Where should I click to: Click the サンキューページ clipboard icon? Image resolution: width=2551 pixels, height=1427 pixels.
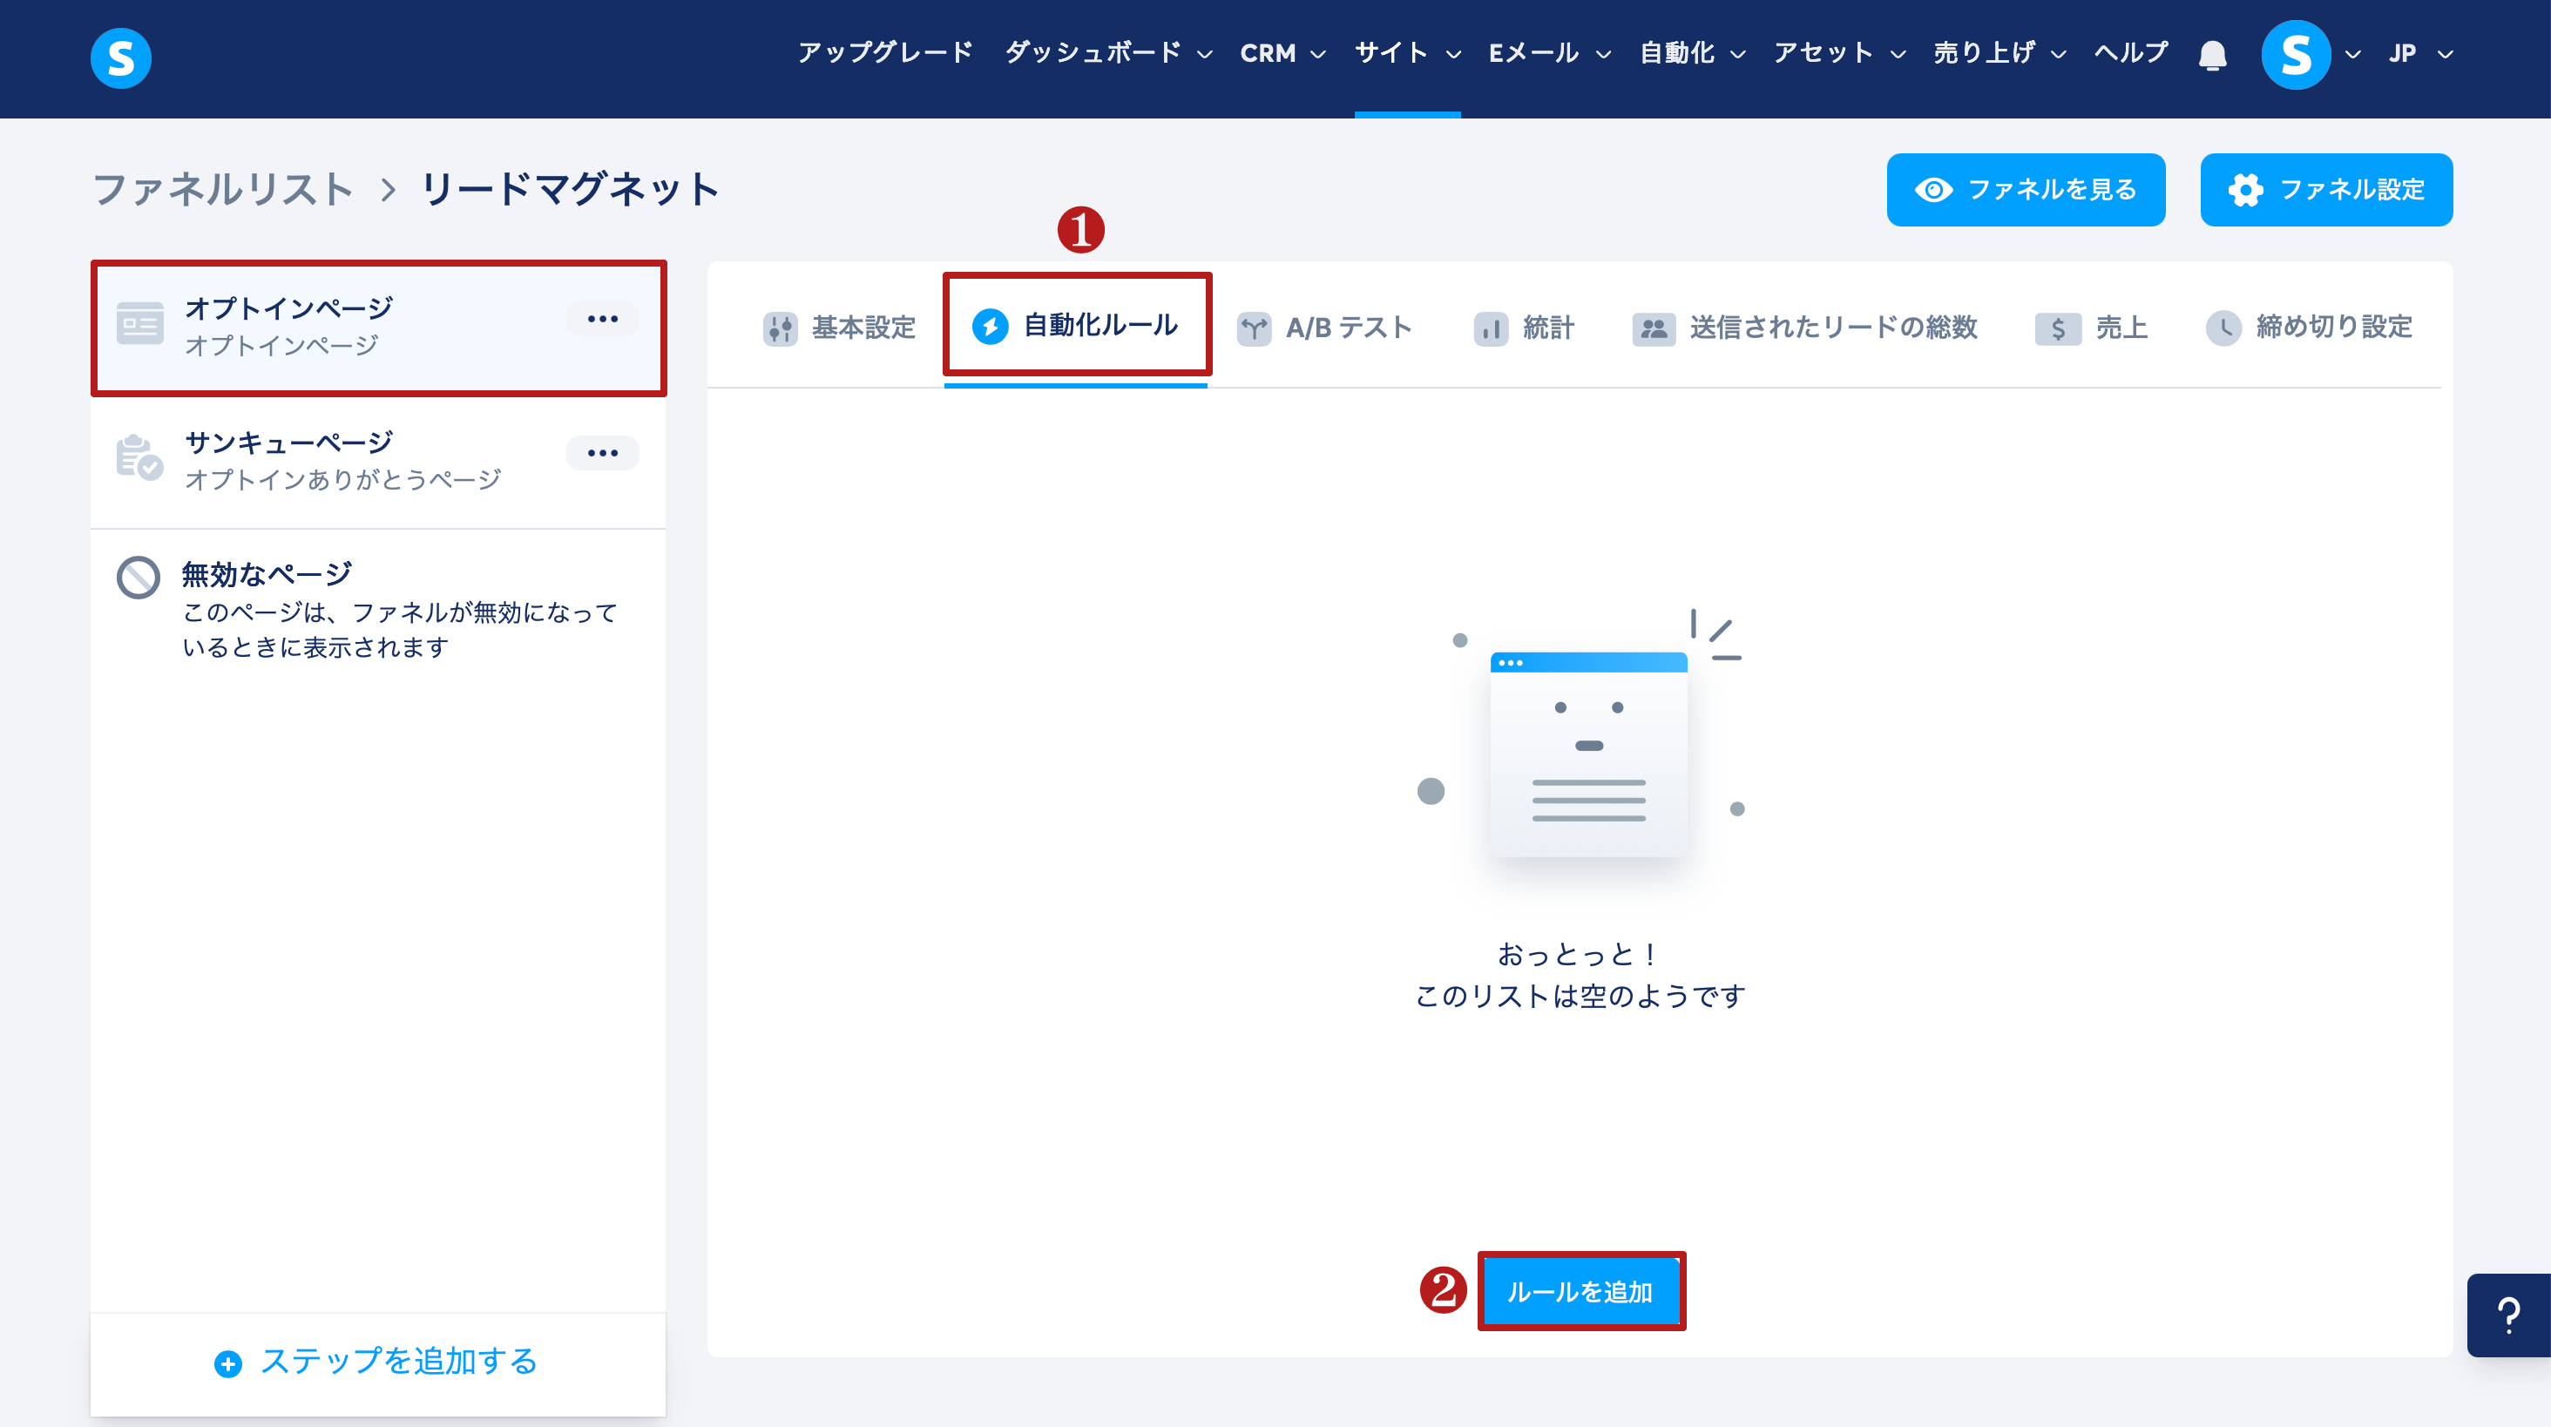pyautogui.click(x=139, y=457)
